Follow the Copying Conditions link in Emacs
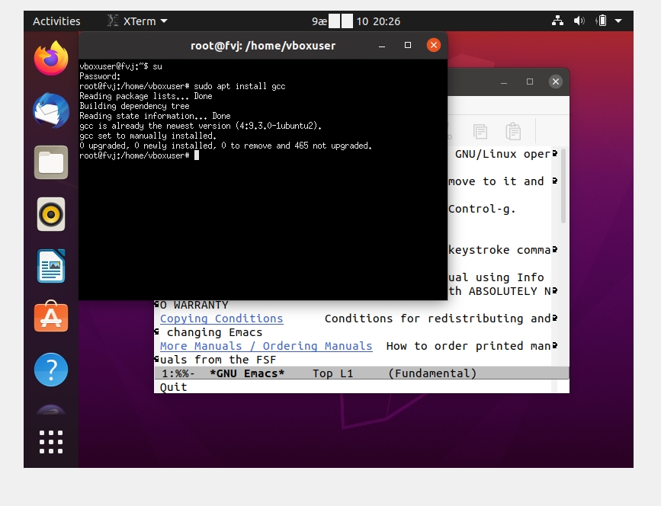Screen dimensions: 661x506 pyautogui.click(x=221, y=319)
